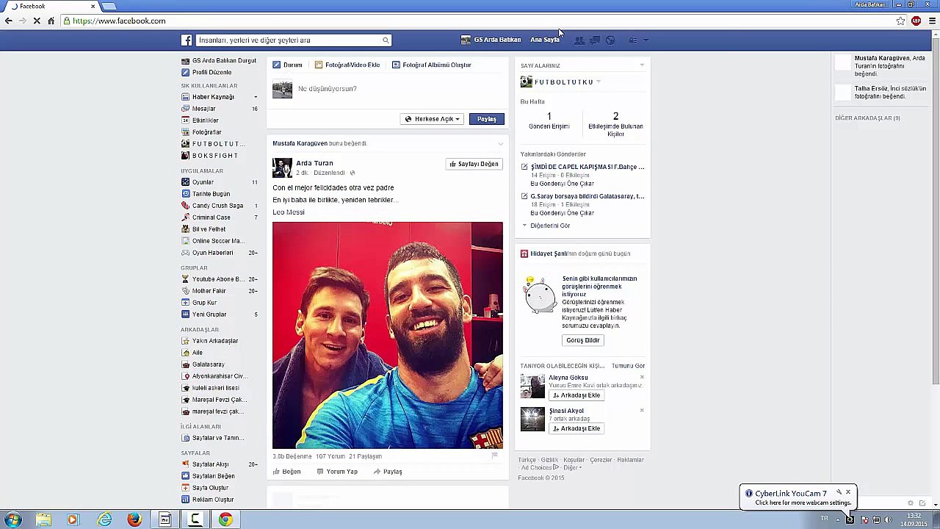
Task: Open Internet Explorer from the taskbar
Action: [105, 520]
